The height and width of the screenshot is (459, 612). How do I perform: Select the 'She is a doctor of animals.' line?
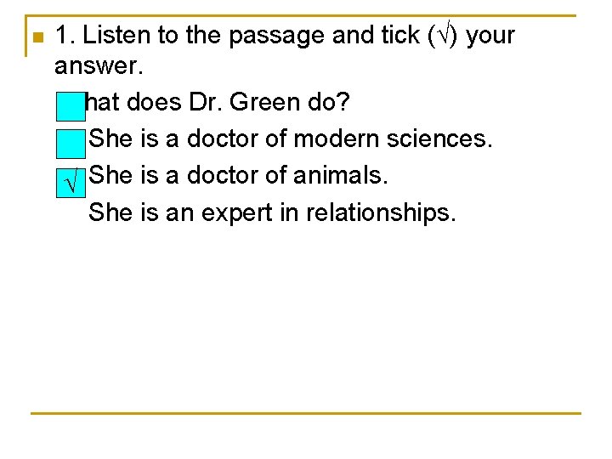click(238, 175)
